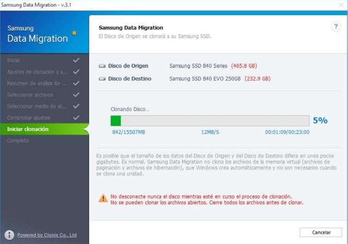The image size is (348, 244).
Task: Click the info icon beside Powered by Clonix
Action: [9, 235]
